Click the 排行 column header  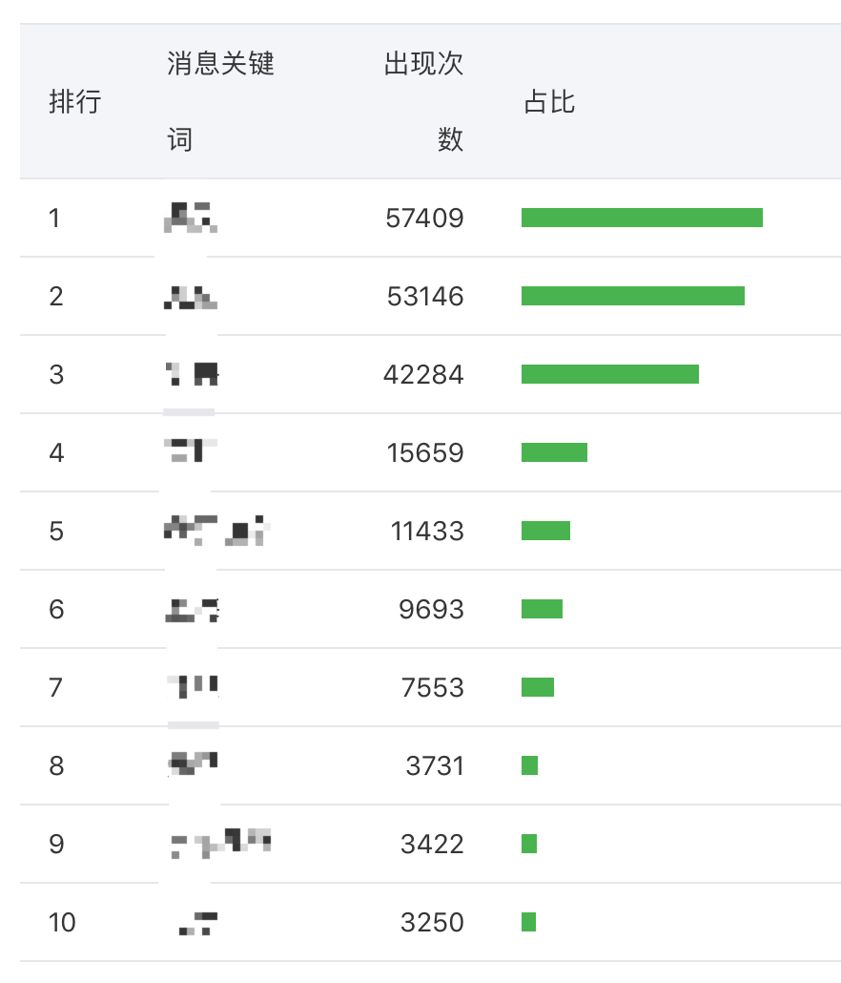pos(74,102)
